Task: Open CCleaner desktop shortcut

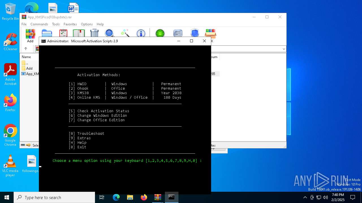Action: [10, 42]
